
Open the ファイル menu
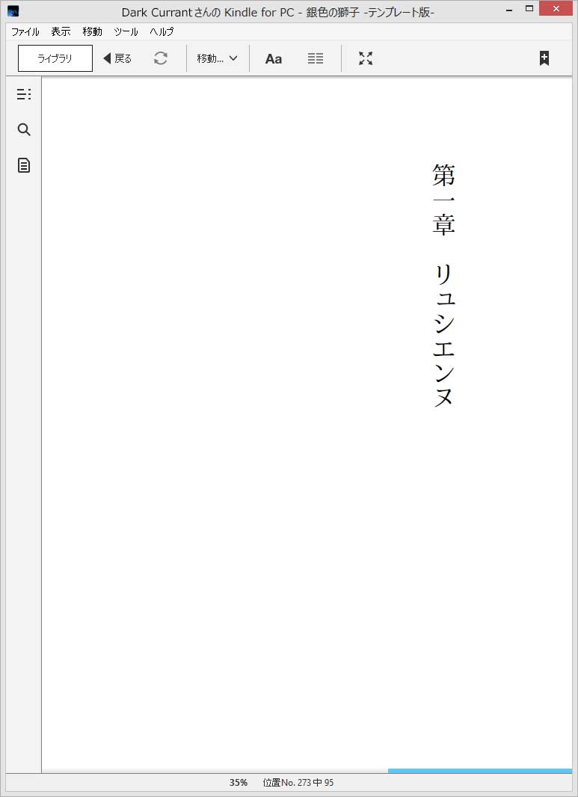point(25,31)
